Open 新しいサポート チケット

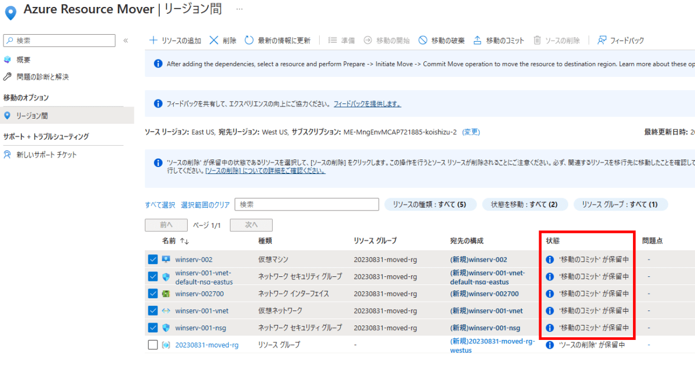[x=46, y=155]
